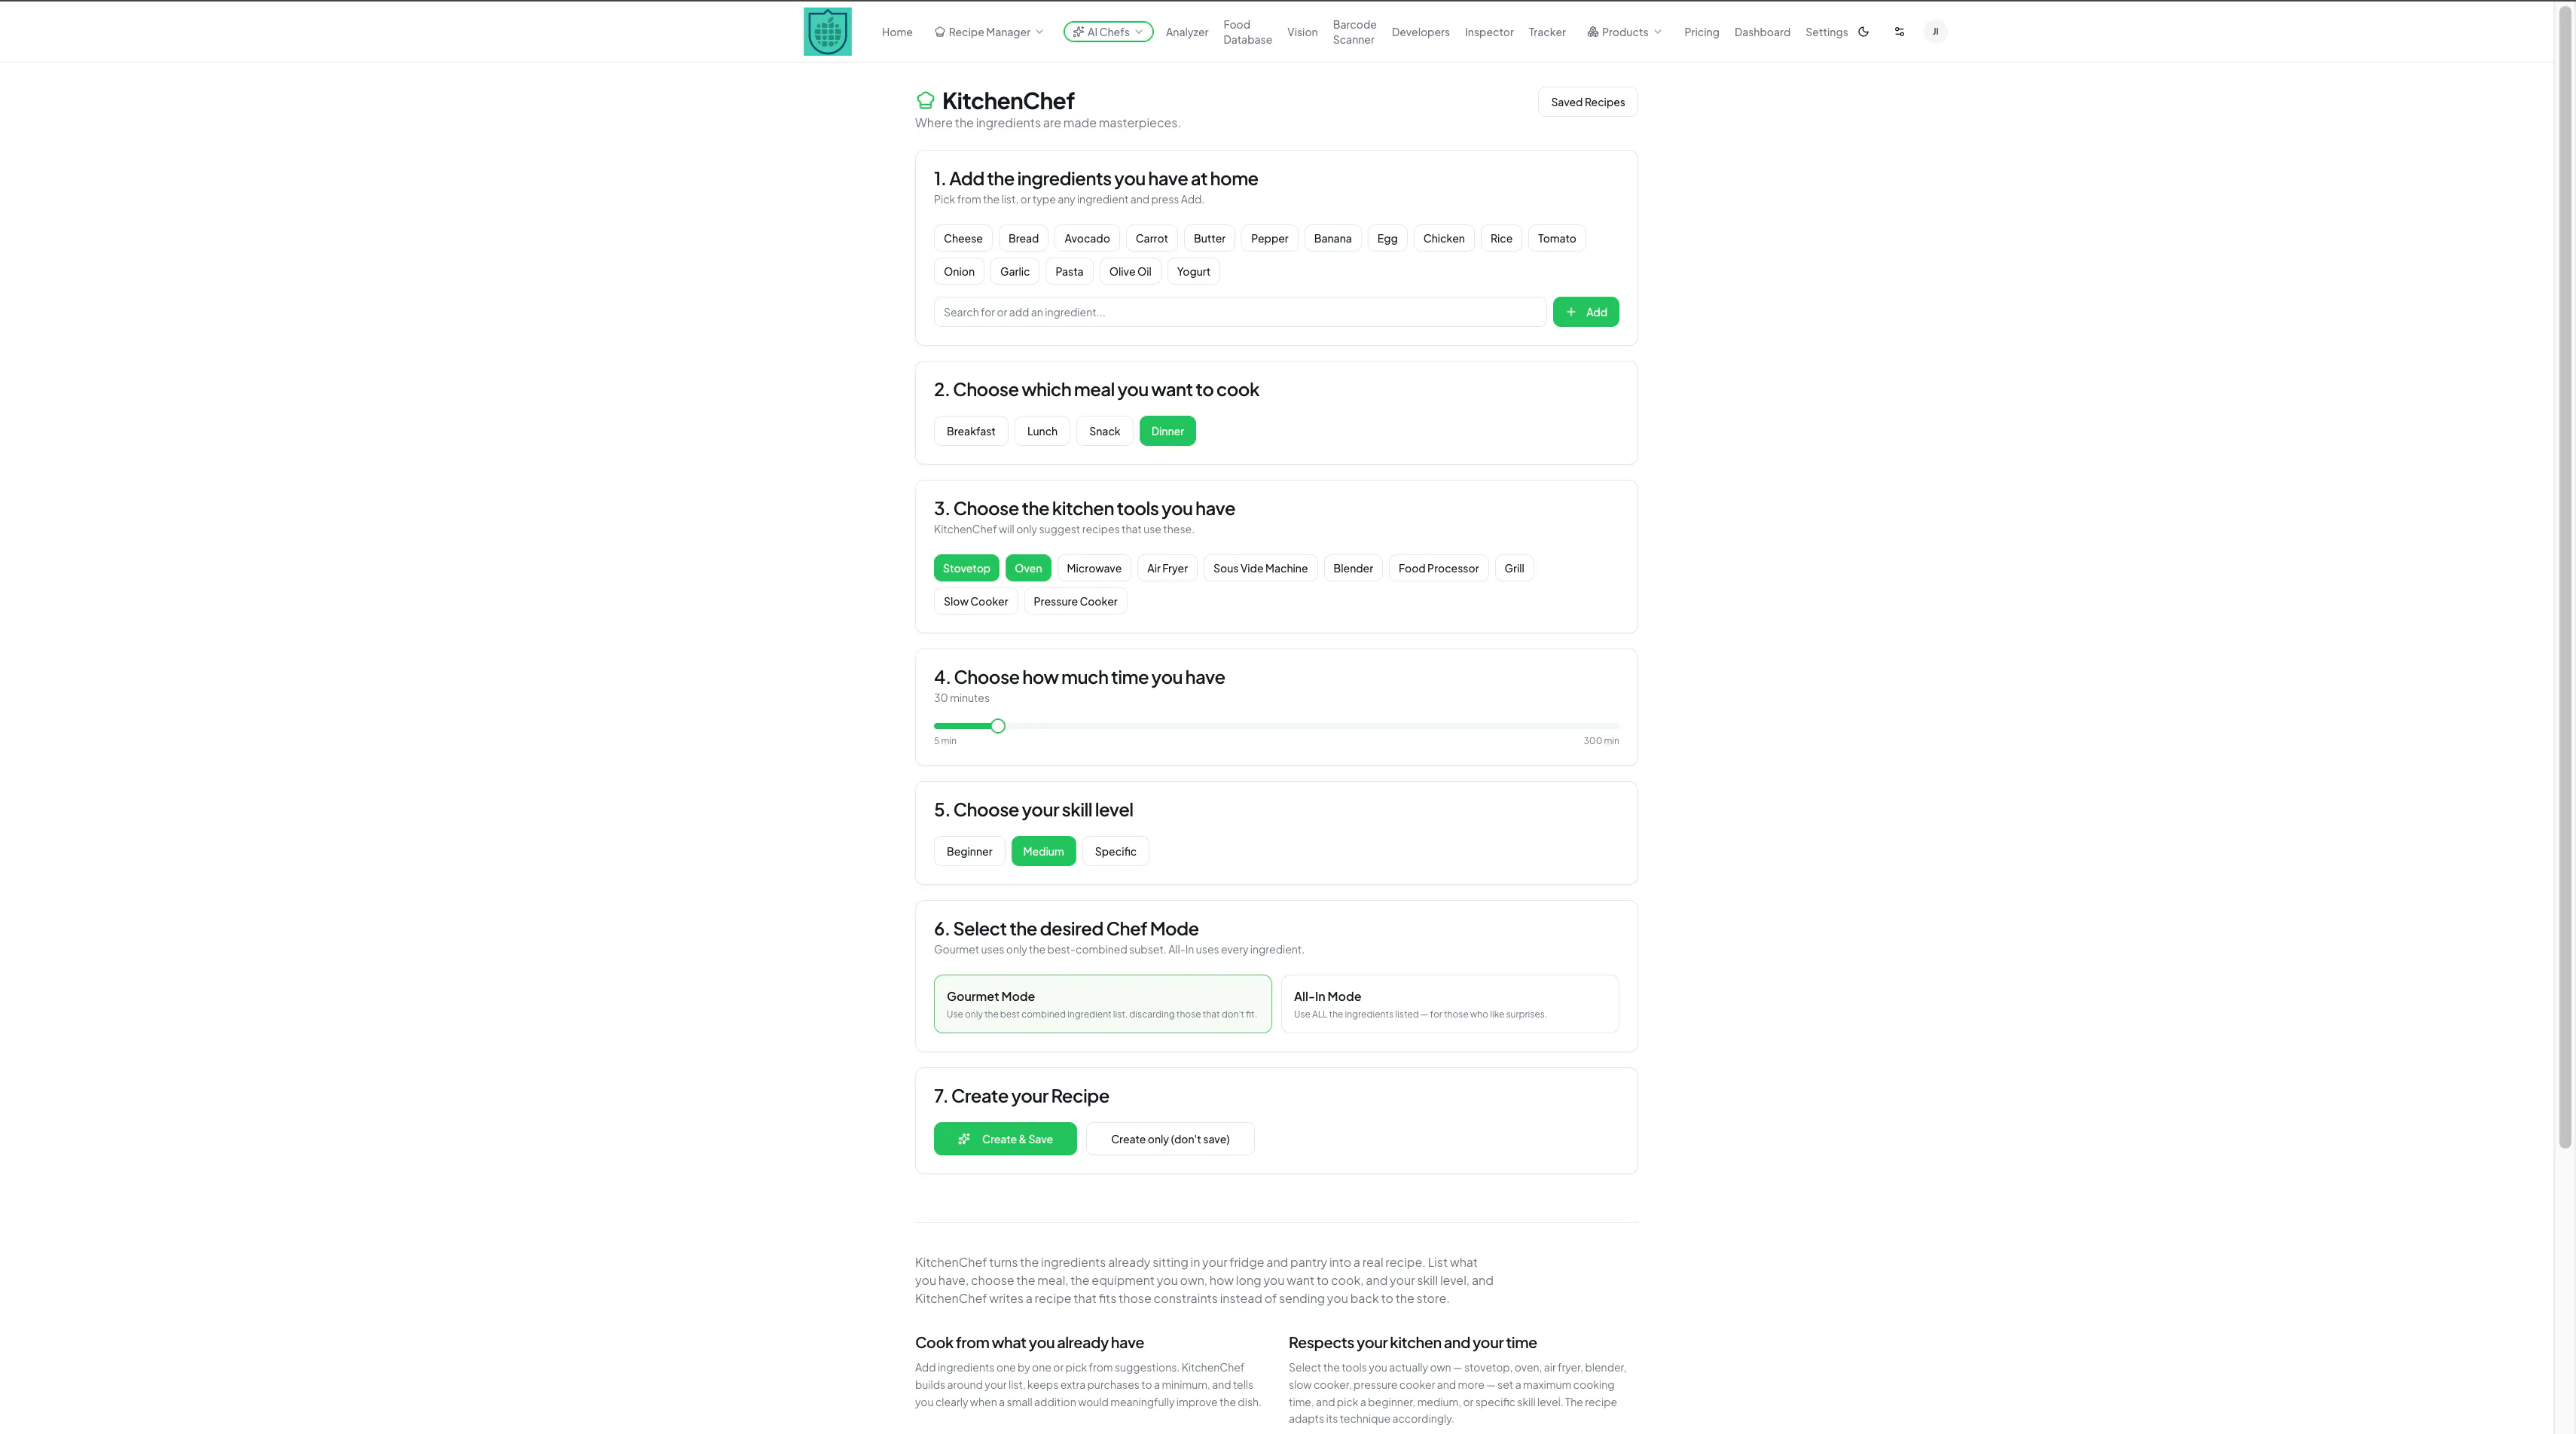Viewport: 2576px width, 1434px height.
Task: Click the green shield logo icon
Action: pyautogui.click(x=827, y=31)
